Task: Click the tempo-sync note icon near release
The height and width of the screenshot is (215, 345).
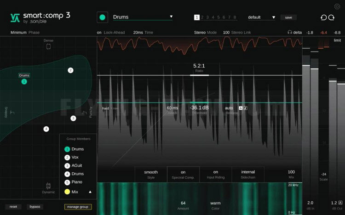Action: [245, 108]
